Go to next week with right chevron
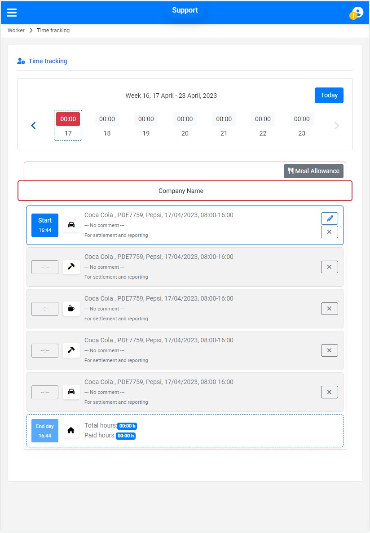The image size is (370, 533). [x=337, y=126]
